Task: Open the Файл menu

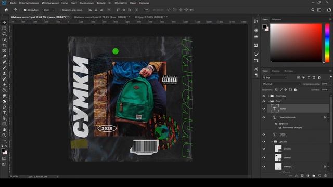Action: (x=13, y=3)
